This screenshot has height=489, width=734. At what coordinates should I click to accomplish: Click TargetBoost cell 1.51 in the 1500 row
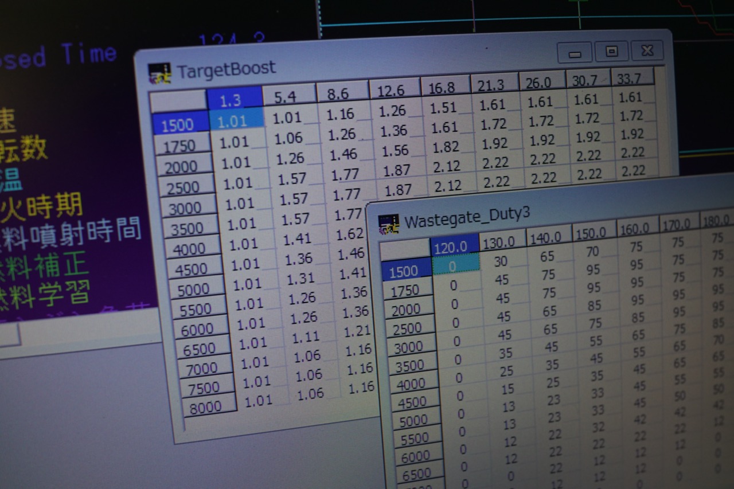click(x=447, y=107)
